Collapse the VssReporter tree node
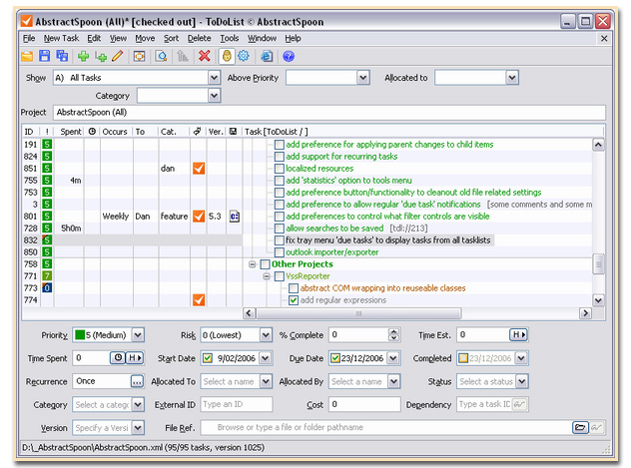Screen dimensions: 631x468 pyautogui.click(x=267, y=276)
